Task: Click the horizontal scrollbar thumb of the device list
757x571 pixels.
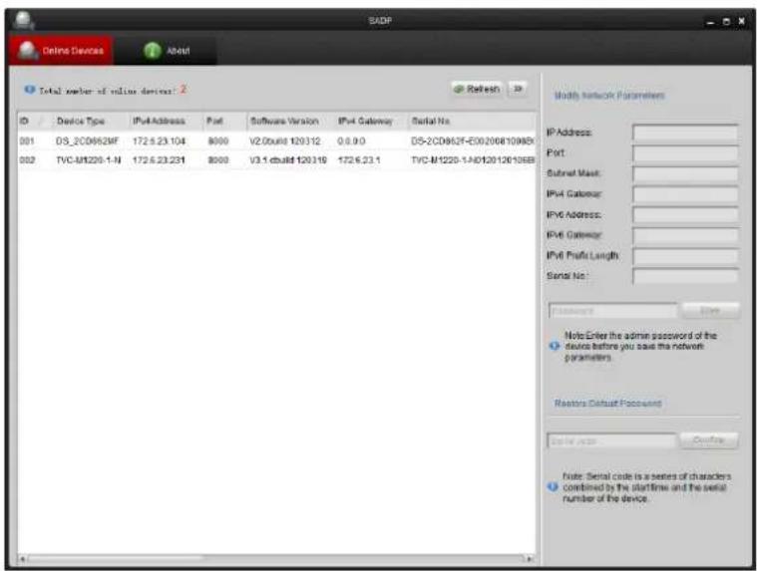Action: (116, 559)
